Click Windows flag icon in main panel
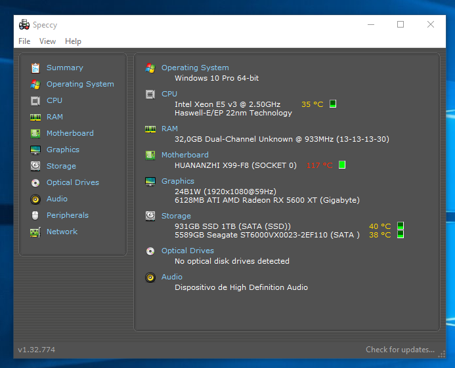The image size is (455, 368). tap(150, 68)
